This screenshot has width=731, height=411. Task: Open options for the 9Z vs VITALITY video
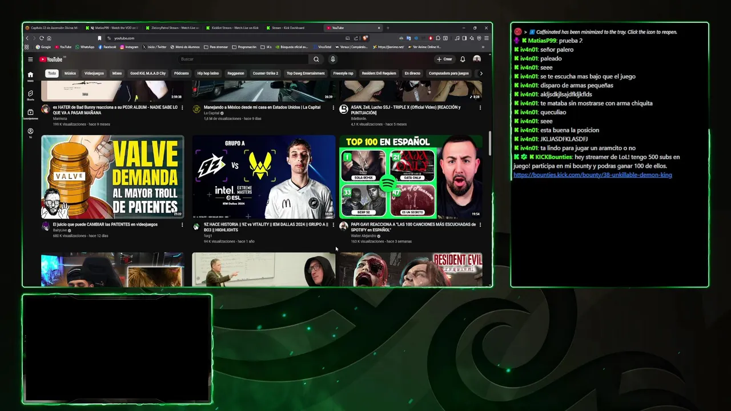pyautogui.click(x=333, y=225)
